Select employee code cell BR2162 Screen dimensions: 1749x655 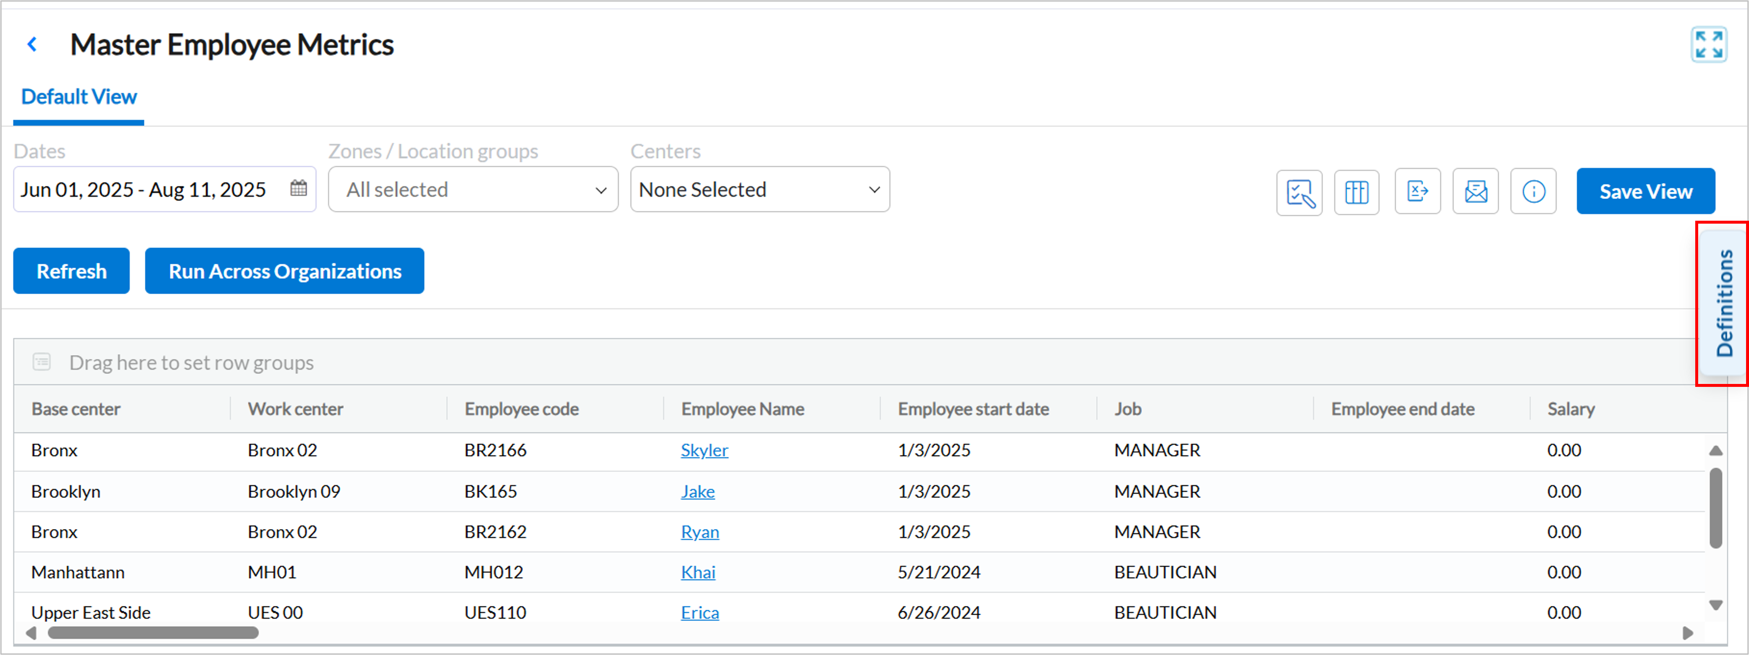point(495,532)
